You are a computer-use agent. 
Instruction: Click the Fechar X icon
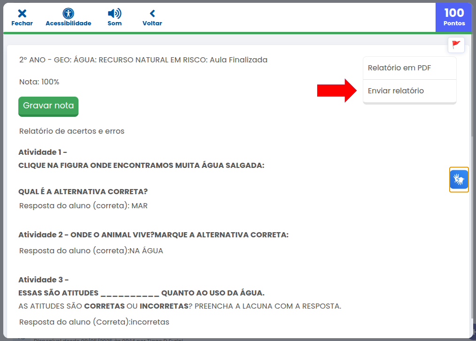click(22, 14)
